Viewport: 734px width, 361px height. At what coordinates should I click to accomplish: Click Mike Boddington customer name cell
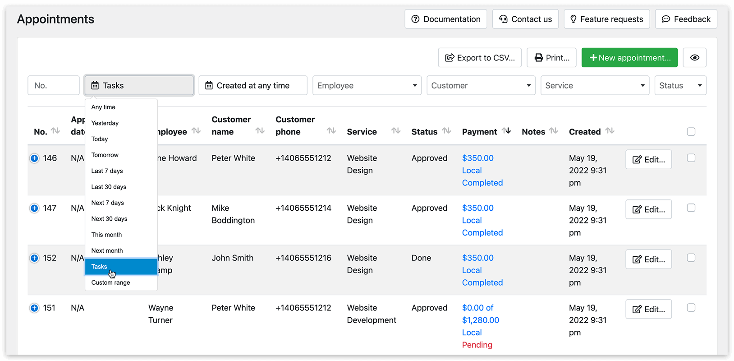point(233,214)
